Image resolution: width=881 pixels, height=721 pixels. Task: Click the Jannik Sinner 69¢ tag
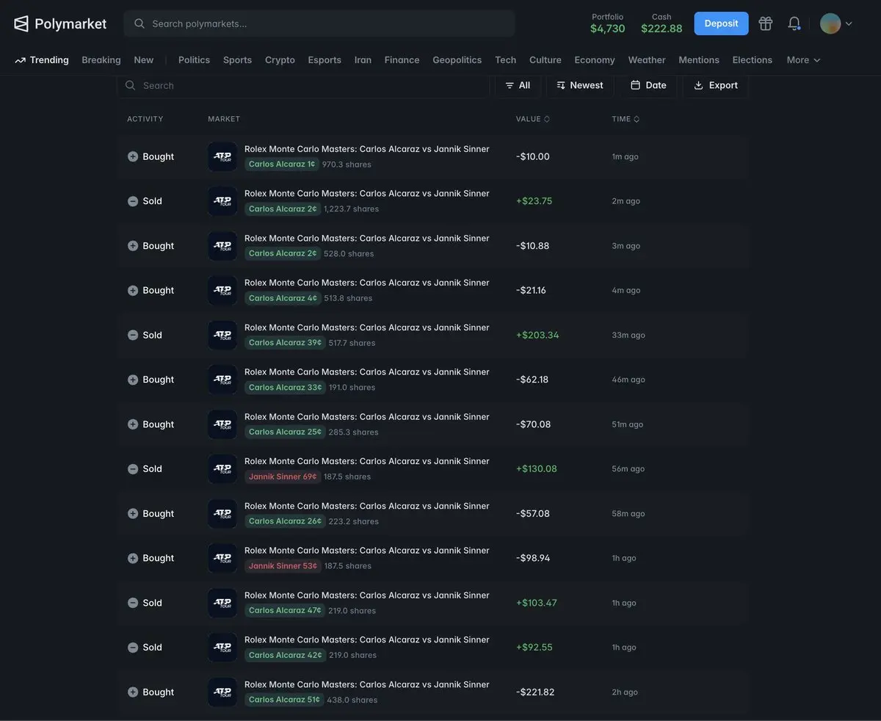click(283, 477)
